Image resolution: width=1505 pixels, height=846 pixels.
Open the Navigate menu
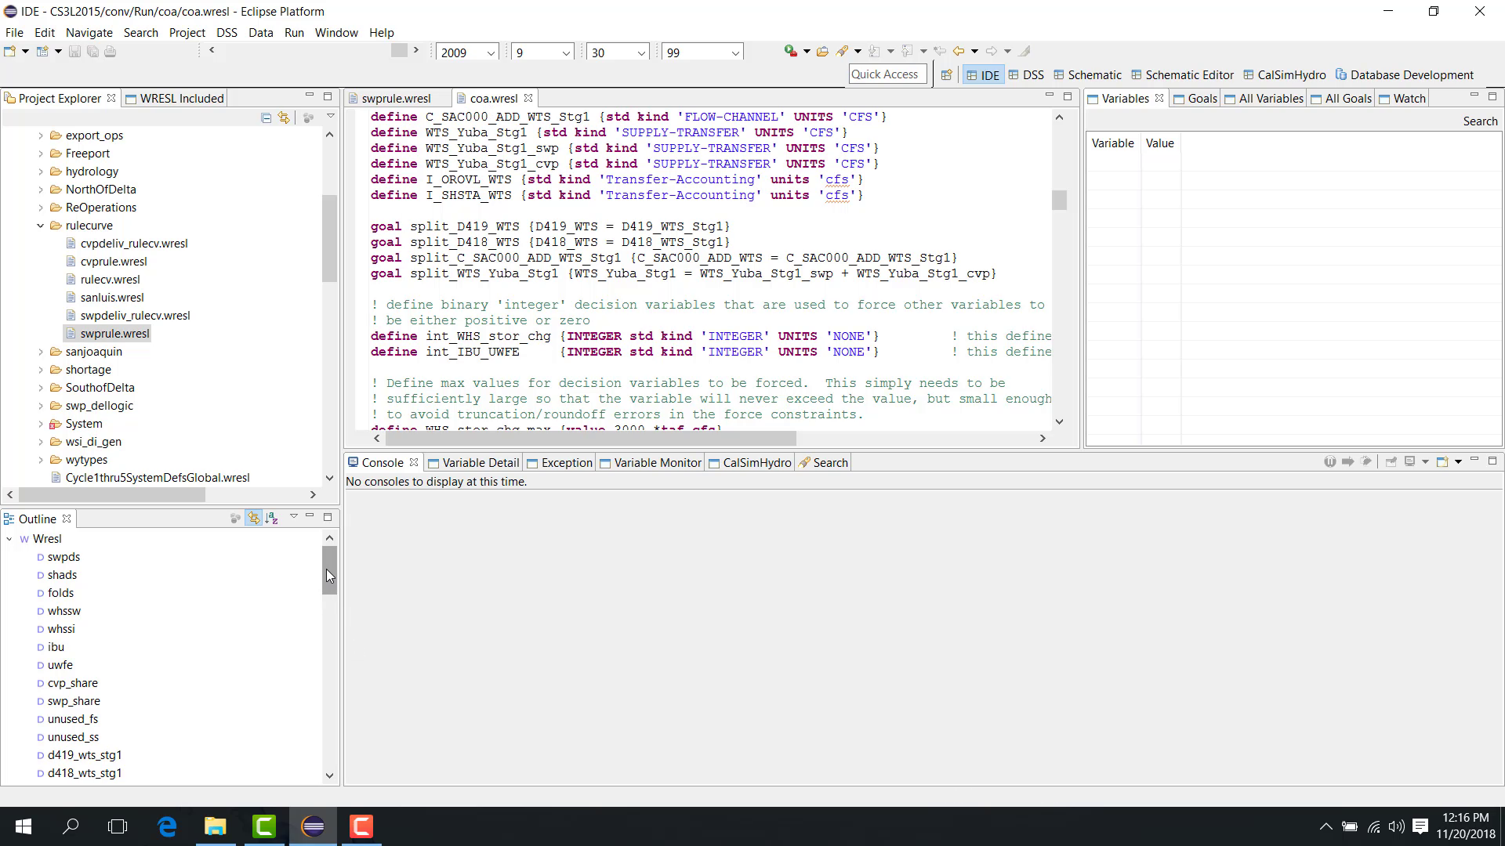coord(89,33)
